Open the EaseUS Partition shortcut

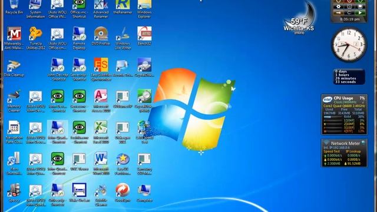click(123, 164)
